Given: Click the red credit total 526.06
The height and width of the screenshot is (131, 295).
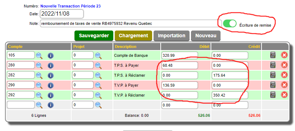Looking at the screenshot, I should tap(254, 116).
